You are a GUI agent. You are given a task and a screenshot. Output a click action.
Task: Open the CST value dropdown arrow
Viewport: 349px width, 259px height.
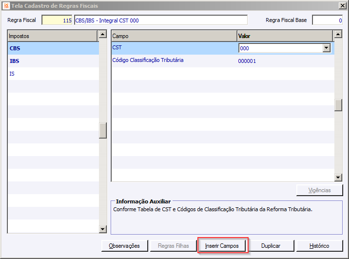[x=327, y=48]
